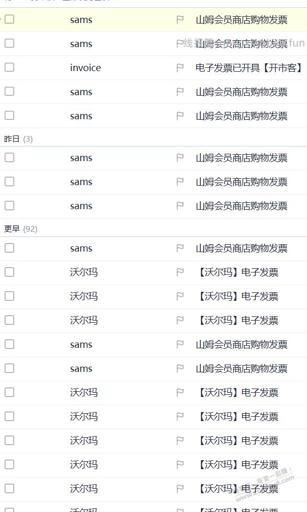Flag the sams email directly below the 更早 header
Image resolution: width=307 pixels, height=512 pixels.
tap(180, 248)
